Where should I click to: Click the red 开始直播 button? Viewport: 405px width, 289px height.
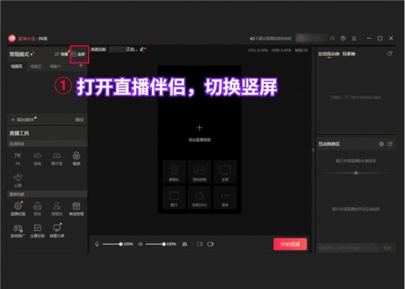[x=290, y=244]
